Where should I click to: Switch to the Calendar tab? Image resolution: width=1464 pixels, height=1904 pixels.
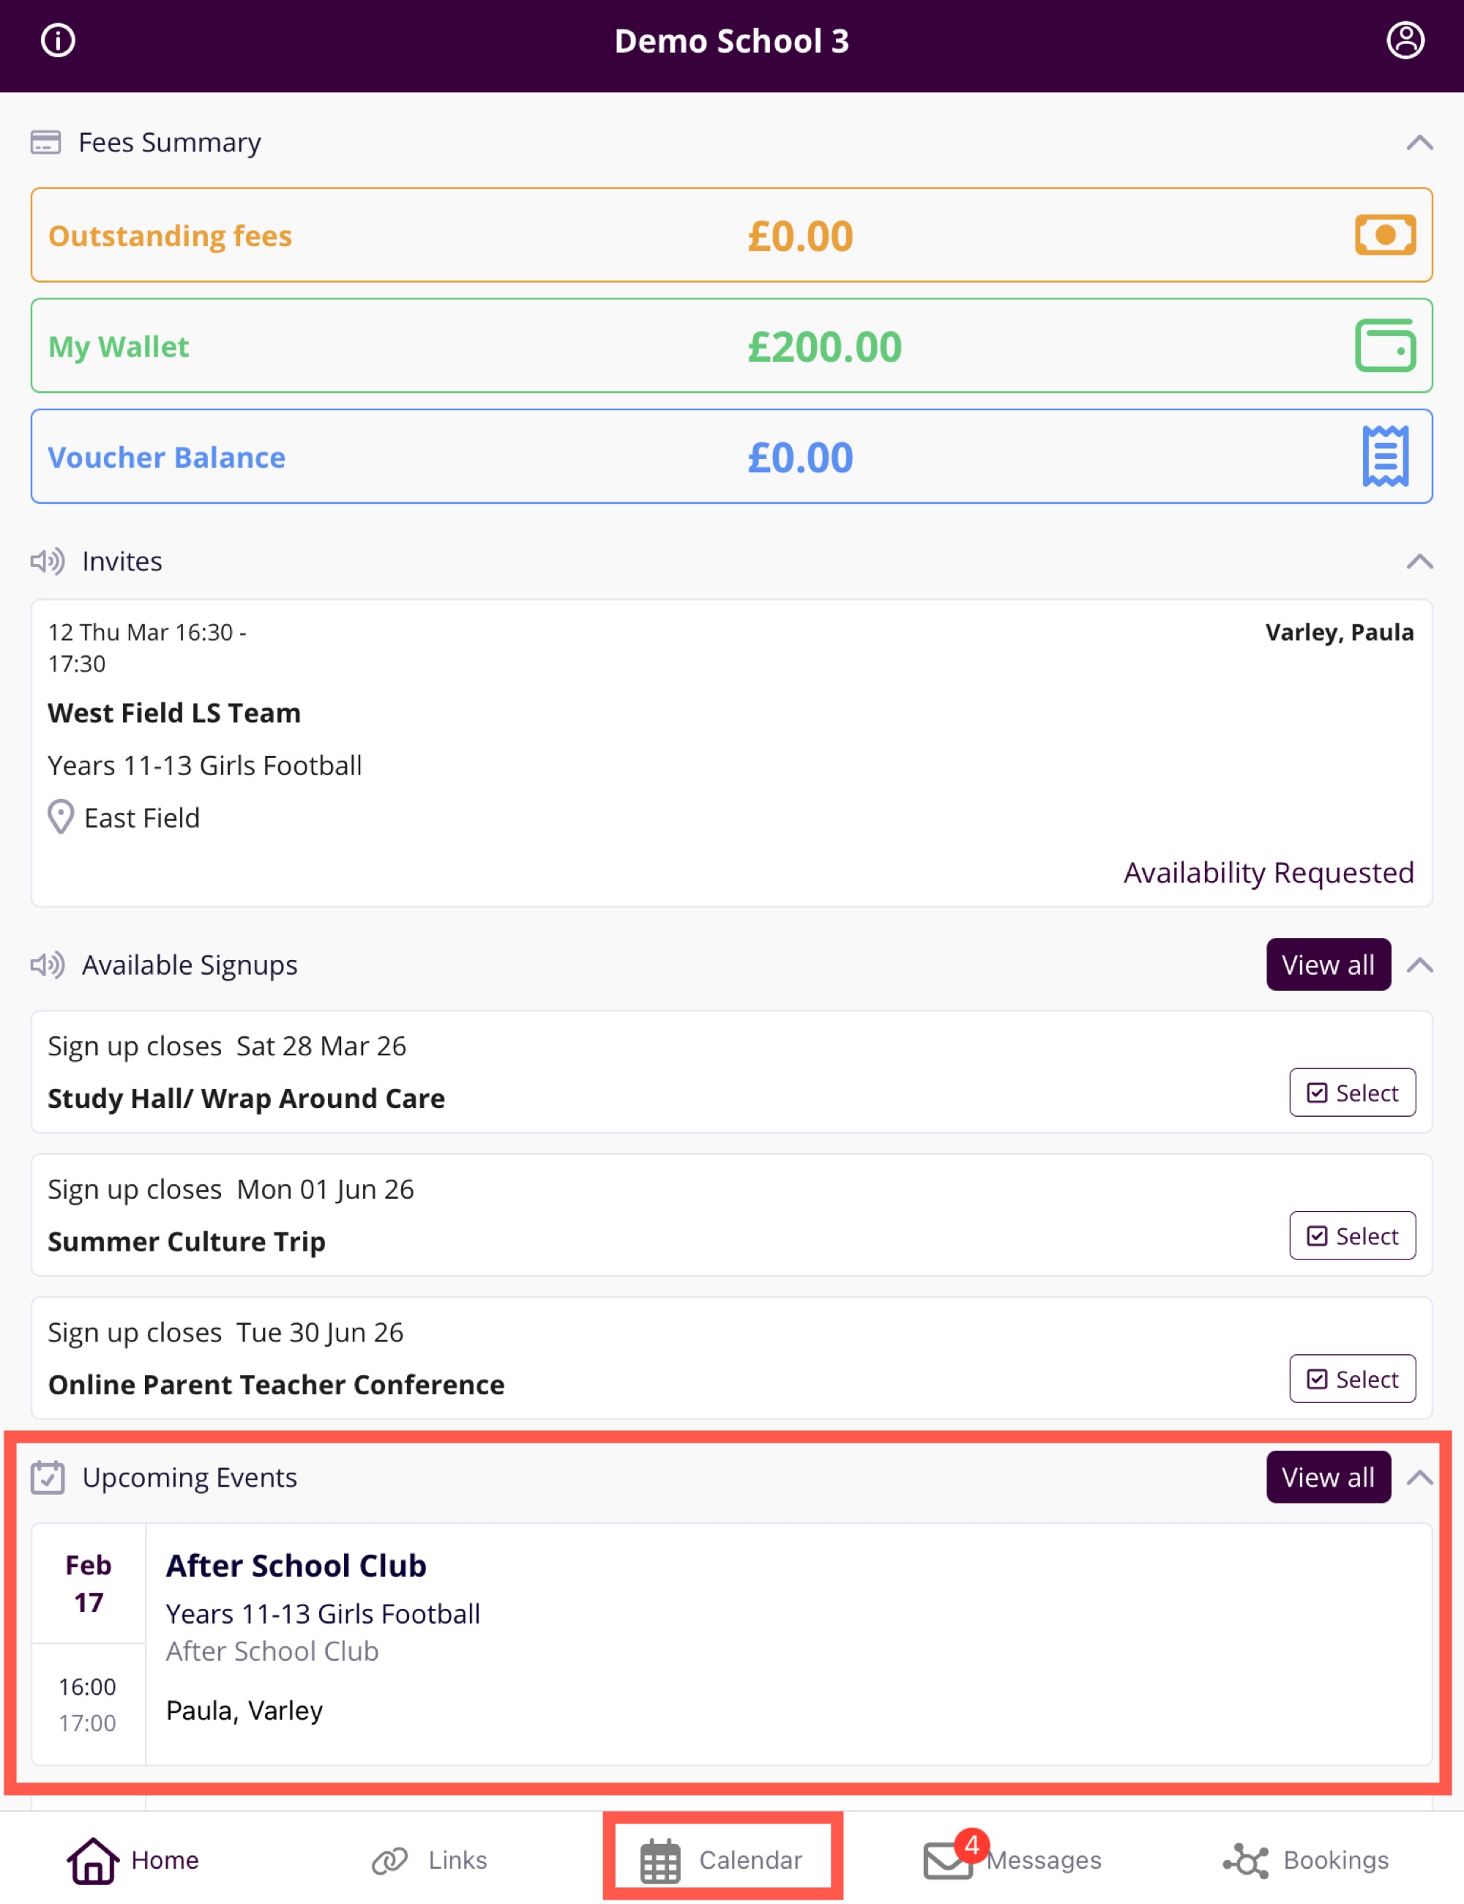click(x=722, y=1859)
